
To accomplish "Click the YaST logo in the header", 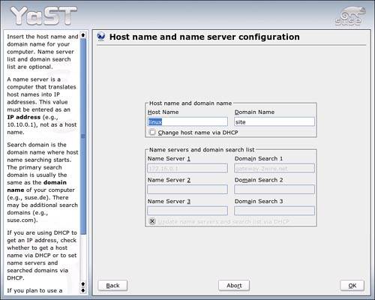I will [x=43, y=16].
